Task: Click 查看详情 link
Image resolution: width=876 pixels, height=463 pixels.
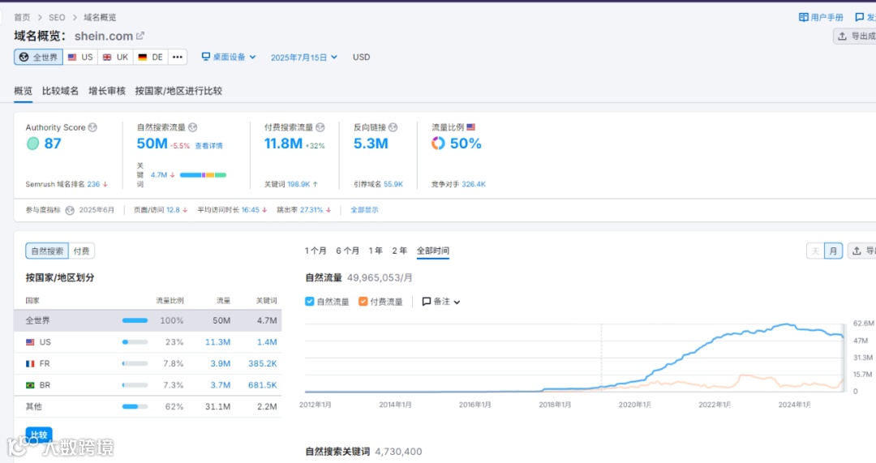Action: (209, 146)
